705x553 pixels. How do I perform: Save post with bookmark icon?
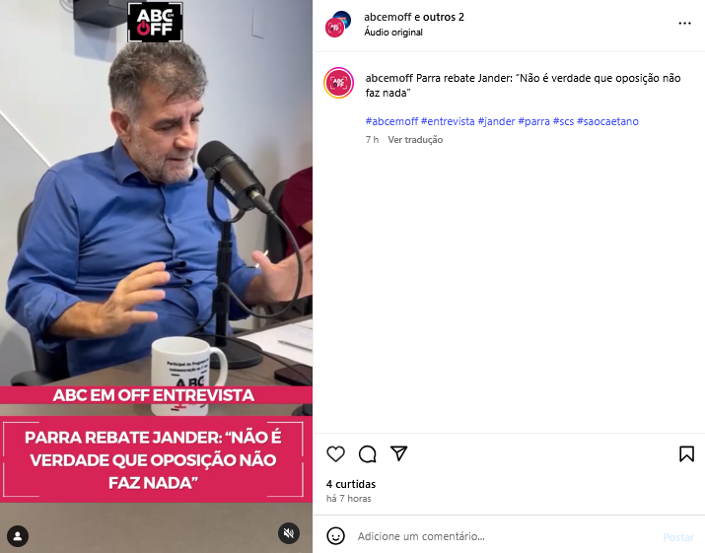click(686, 454)
